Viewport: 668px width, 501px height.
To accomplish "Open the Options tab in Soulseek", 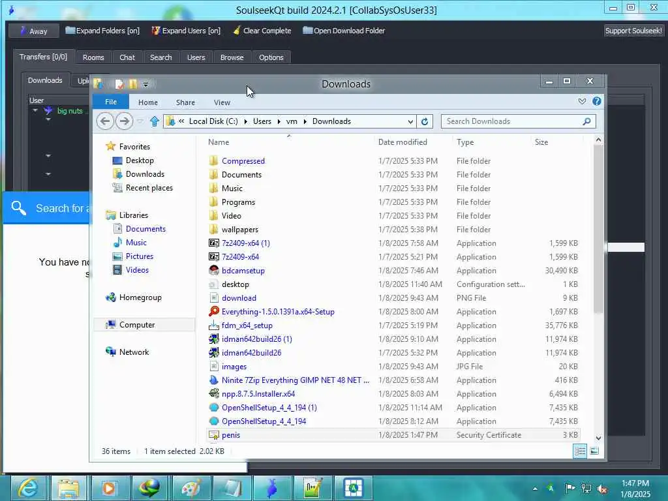I will tap(271, 57).
